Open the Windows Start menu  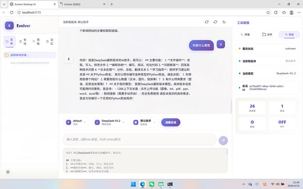click(133, 184)
